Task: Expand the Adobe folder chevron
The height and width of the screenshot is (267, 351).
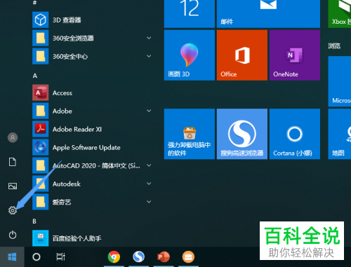Action: coord(149,111)
